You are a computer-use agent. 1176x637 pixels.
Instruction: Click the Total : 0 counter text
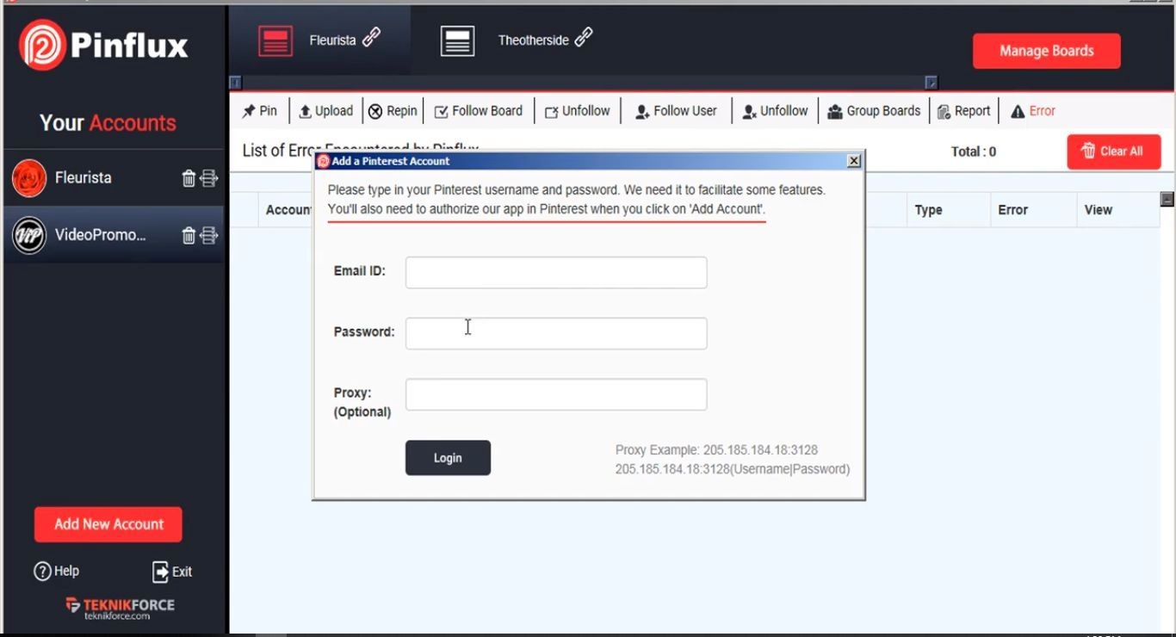pos(974,152)
